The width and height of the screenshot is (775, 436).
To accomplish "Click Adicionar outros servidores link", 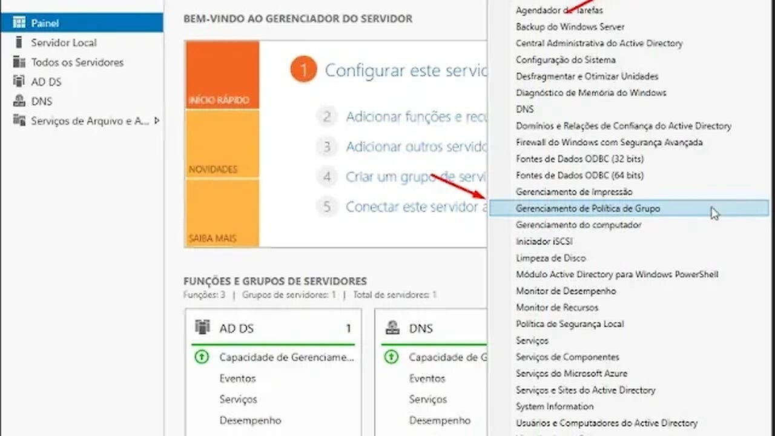I will [416, 147].
